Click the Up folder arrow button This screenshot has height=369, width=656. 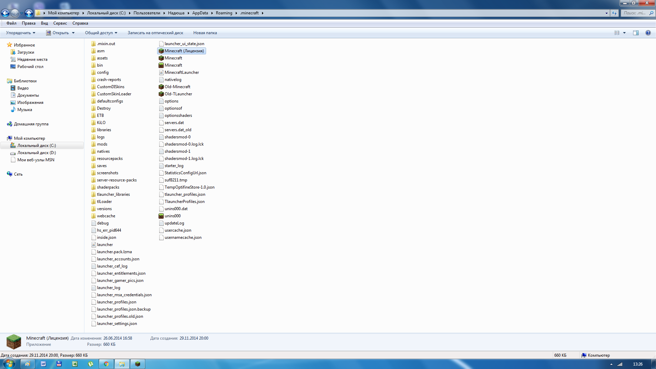coord(29,13)
